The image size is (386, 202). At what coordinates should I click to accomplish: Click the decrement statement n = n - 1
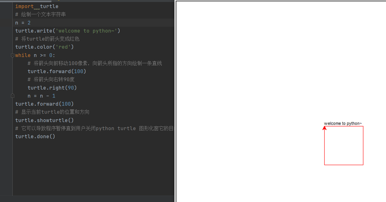point(41,96)
